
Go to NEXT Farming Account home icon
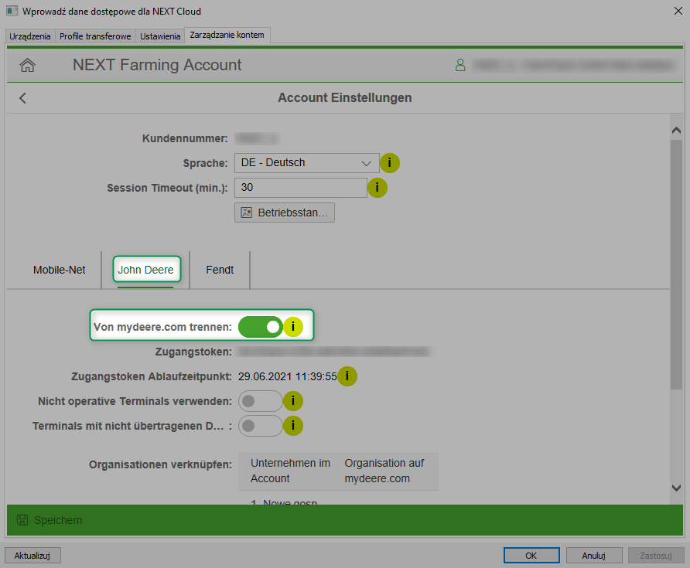click(27, 65)
